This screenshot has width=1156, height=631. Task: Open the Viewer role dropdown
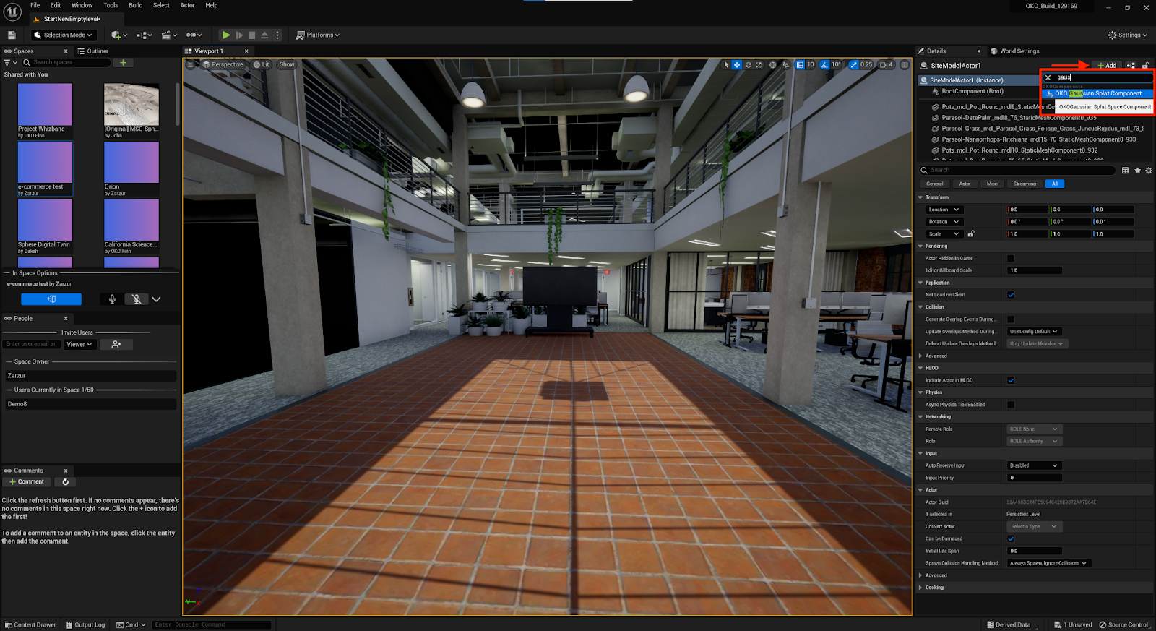pos(79,345)
